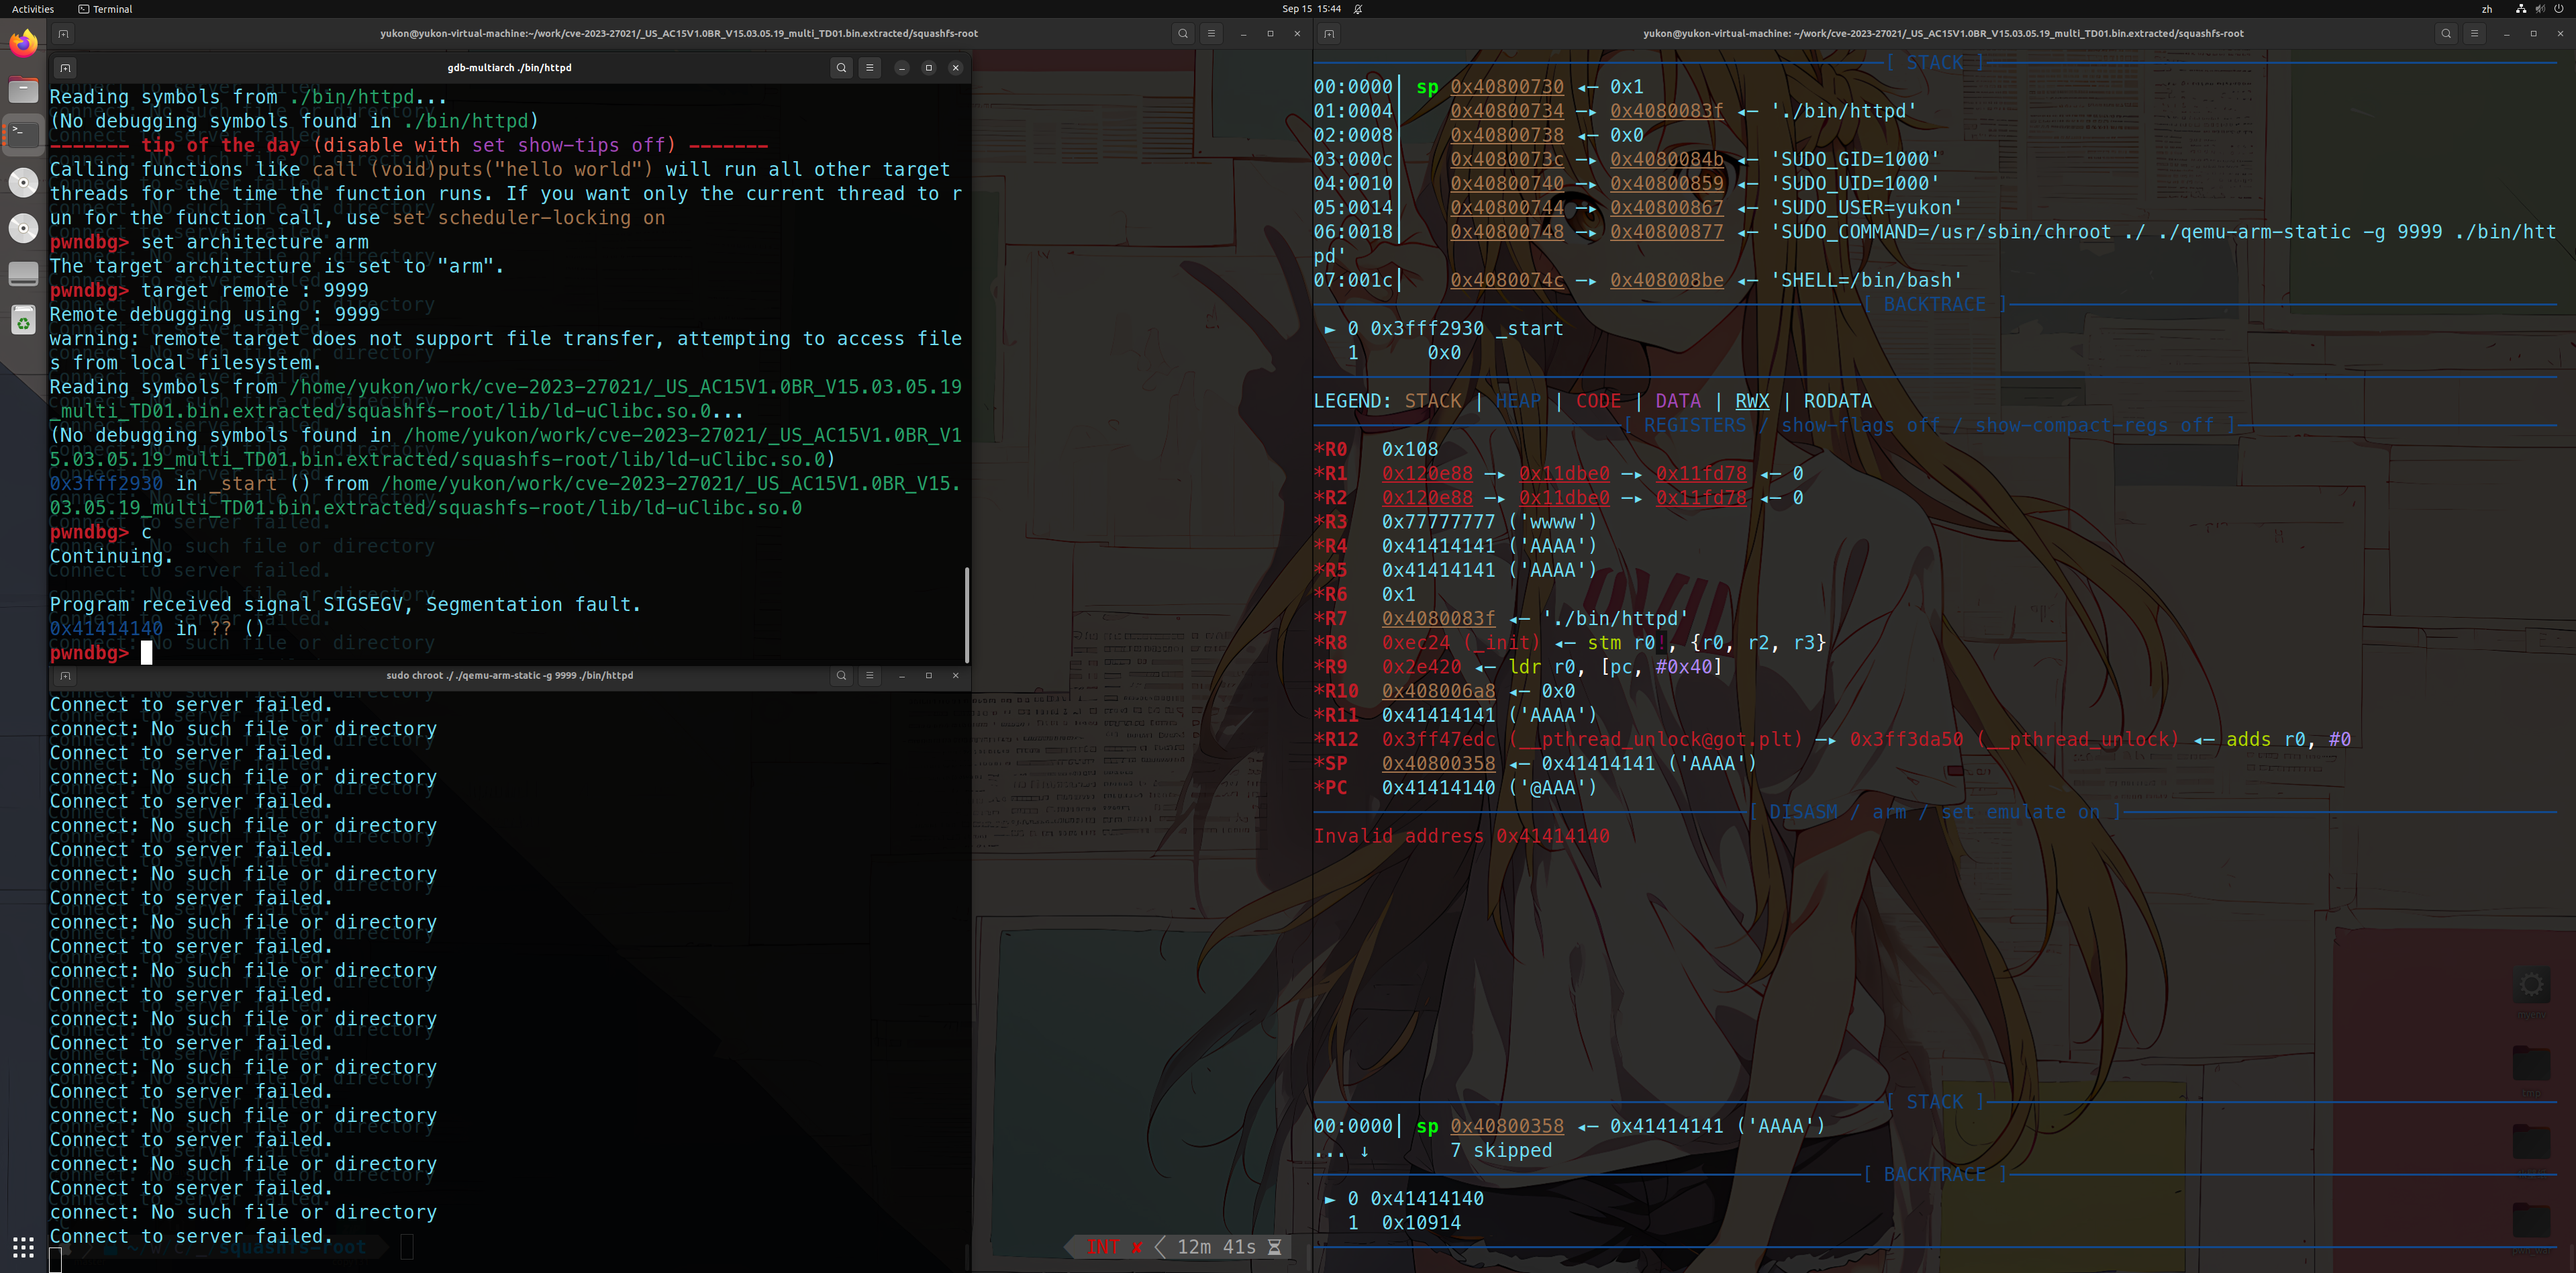The width and height of the screenshot is (2576, 1273).
Task: Click the last pwndbg> prompt cursor
Action: click(146, 653)
